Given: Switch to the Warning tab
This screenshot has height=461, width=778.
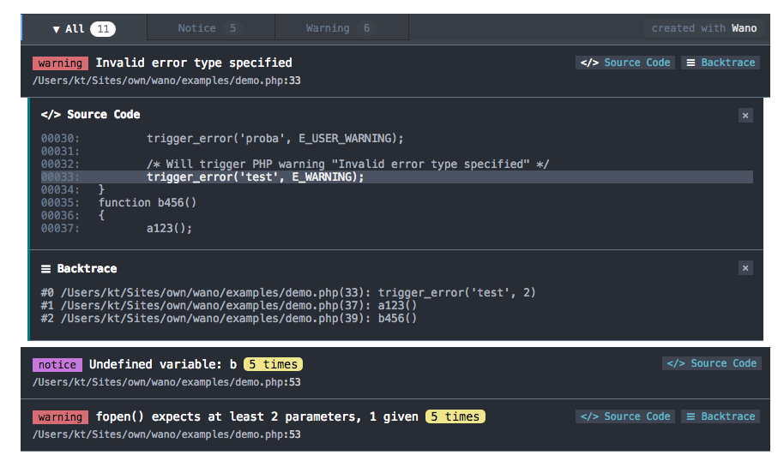Looking at the screenshot, I should pos(341,28).
